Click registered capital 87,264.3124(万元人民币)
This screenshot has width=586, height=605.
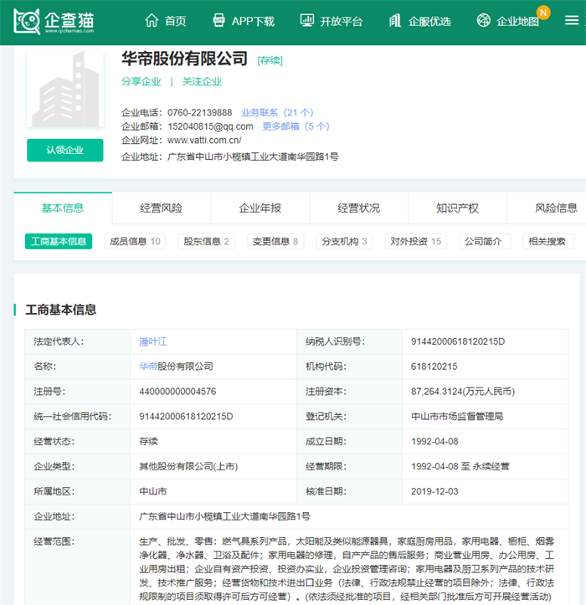click(x=463, y=392)
